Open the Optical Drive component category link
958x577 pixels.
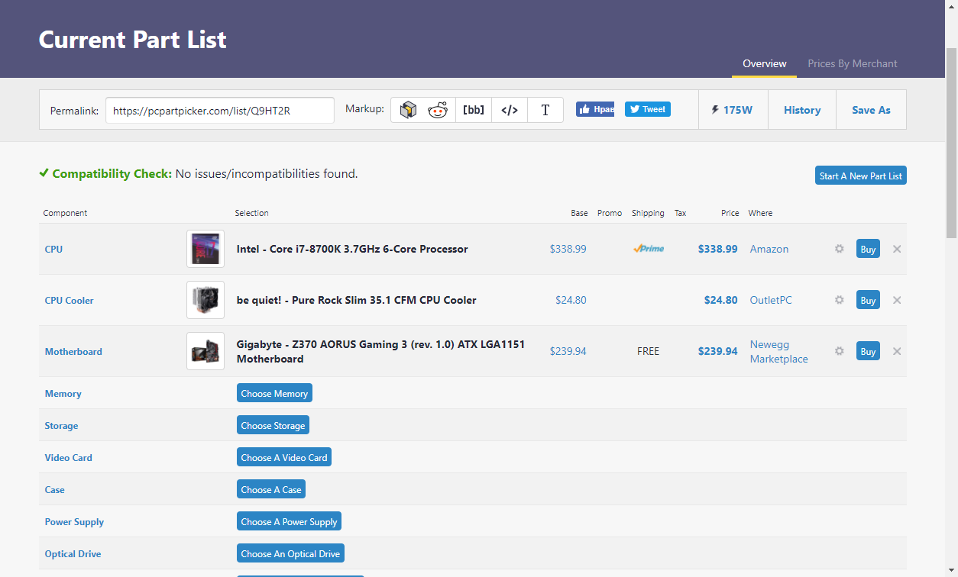click(73, 553)
